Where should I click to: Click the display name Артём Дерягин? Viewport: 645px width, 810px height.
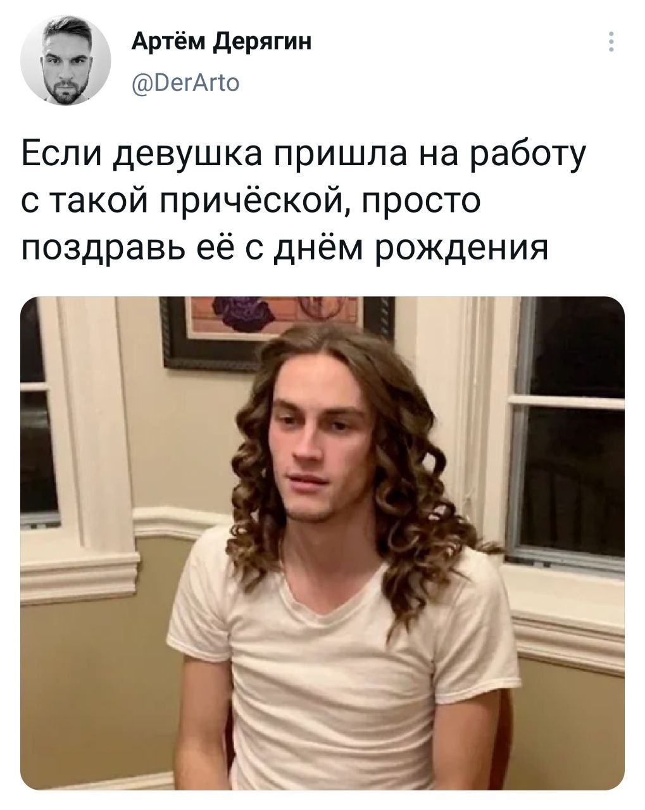tap(222, 43)
